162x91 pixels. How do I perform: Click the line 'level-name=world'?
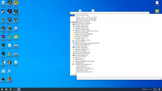click(x=82, y=26)
